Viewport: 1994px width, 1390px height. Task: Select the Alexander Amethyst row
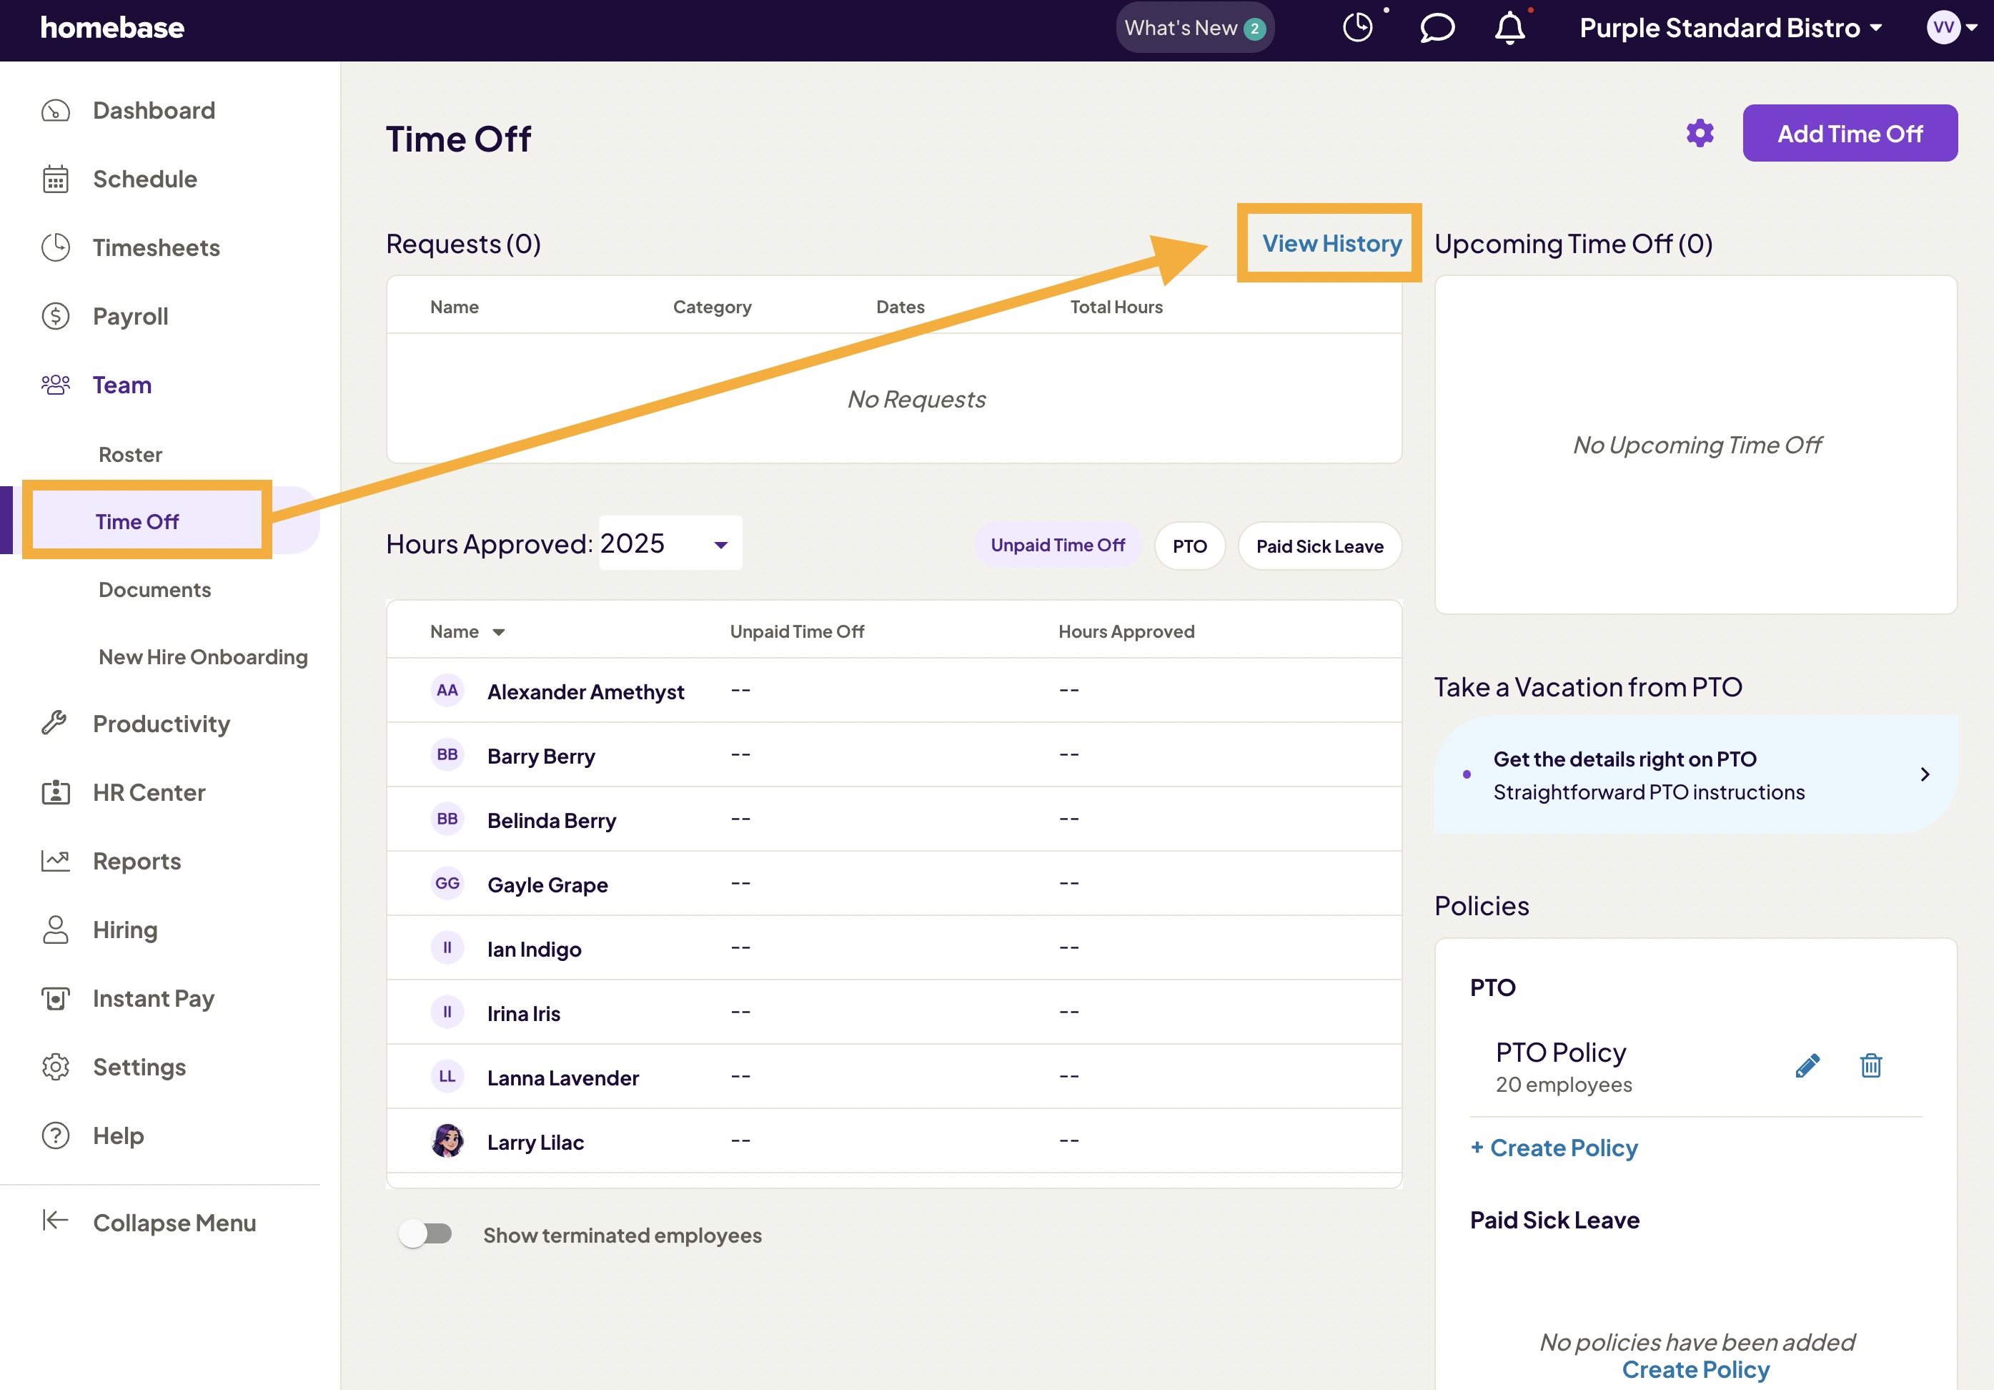tap(893, 690)
